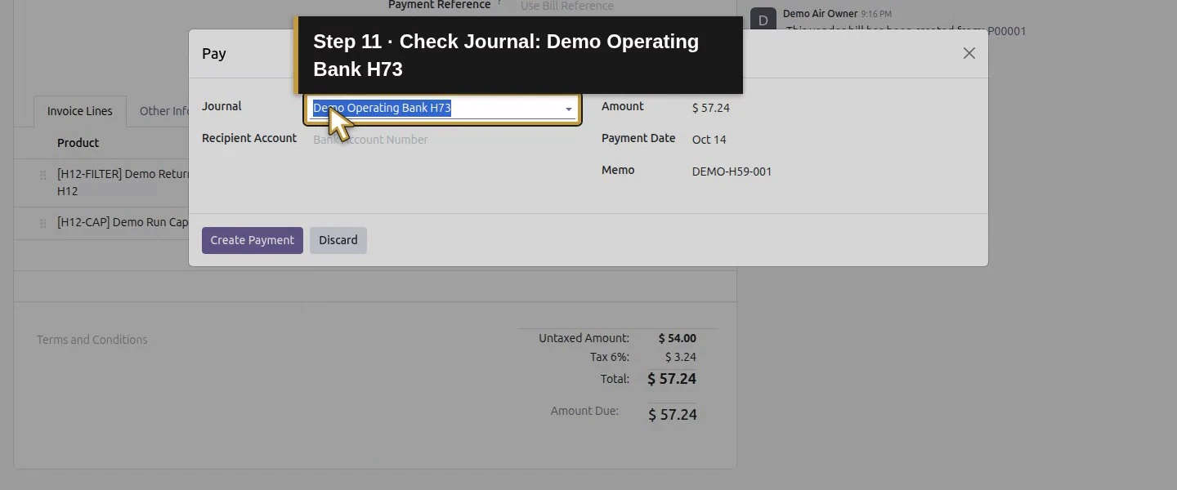Click the Payment Date label
This screenshot has width=1177, height=490.
(638, 138)
